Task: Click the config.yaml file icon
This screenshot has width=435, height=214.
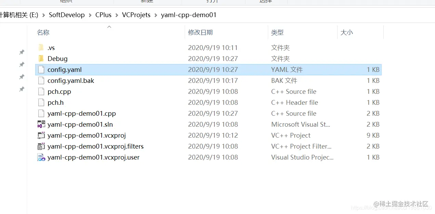Action: [x=41, y=70]
